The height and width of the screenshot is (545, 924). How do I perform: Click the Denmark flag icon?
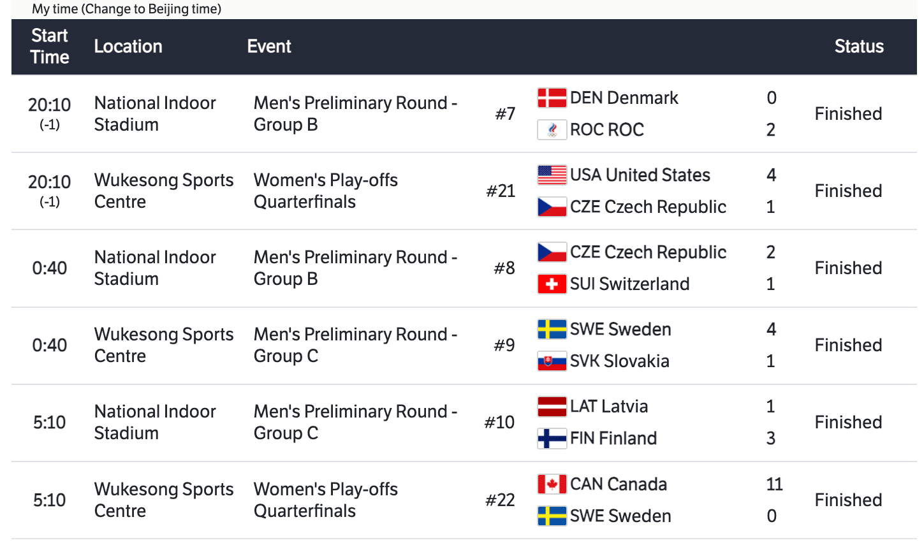pyautogui.click(x=552, y=98)
